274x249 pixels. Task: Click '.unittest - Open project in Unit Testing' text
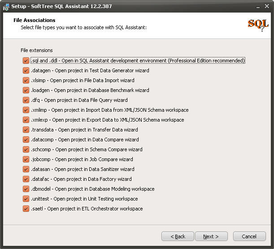coord(84,199)
